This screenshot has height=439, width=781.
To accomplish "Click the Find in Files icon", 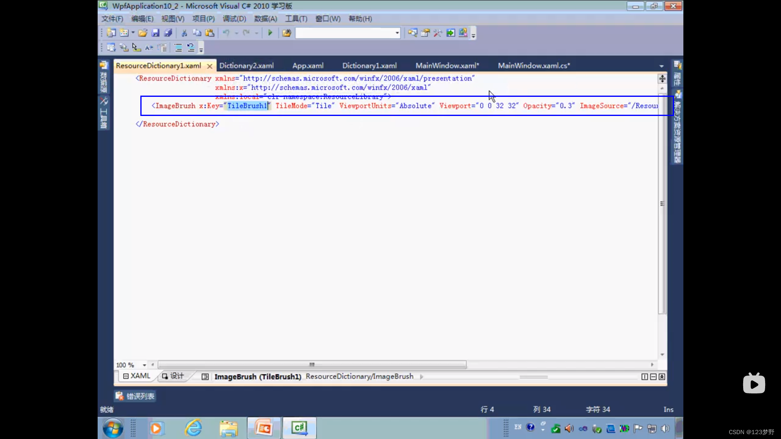I will click(287, 33).
